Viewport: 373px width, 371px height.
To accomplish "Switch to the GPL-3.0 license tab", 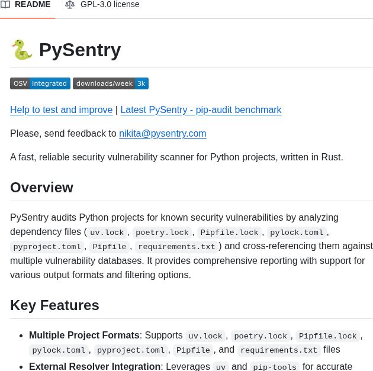I will pos(110,5).
